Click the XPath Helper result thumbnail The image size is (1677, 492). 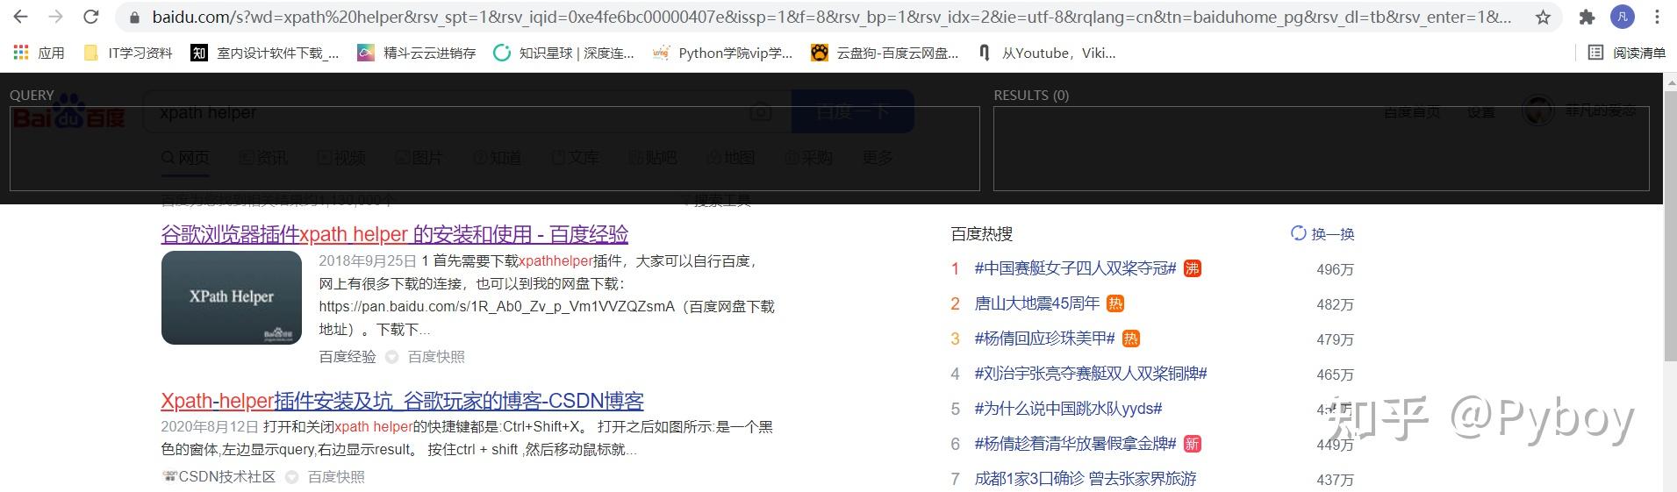pos(232,297)
